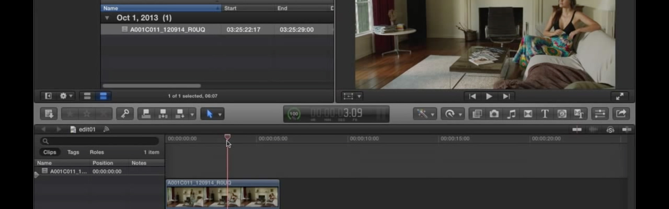669x209 pixels.
Task: Show the Music and Sound browser
Action: coord(511,114)
